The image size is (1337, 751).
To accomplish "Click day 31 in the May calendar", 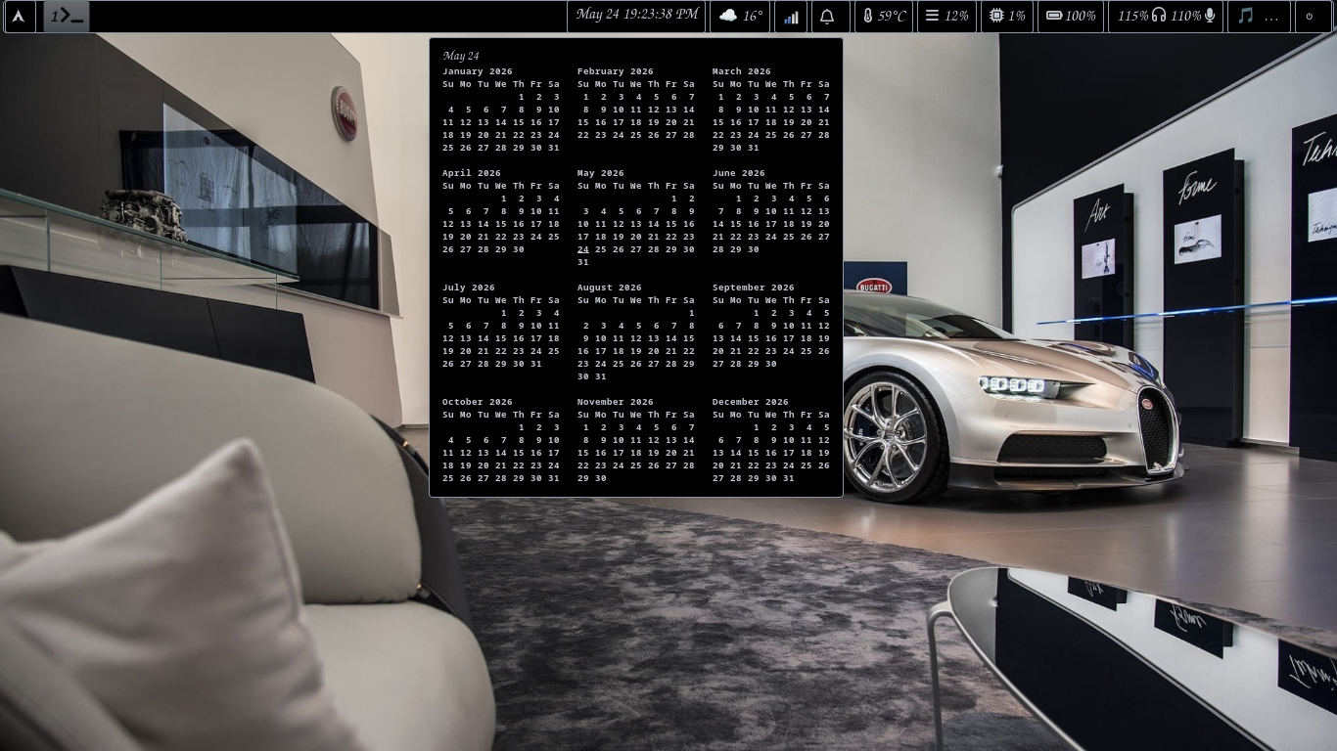I will (x=583, y=262).
